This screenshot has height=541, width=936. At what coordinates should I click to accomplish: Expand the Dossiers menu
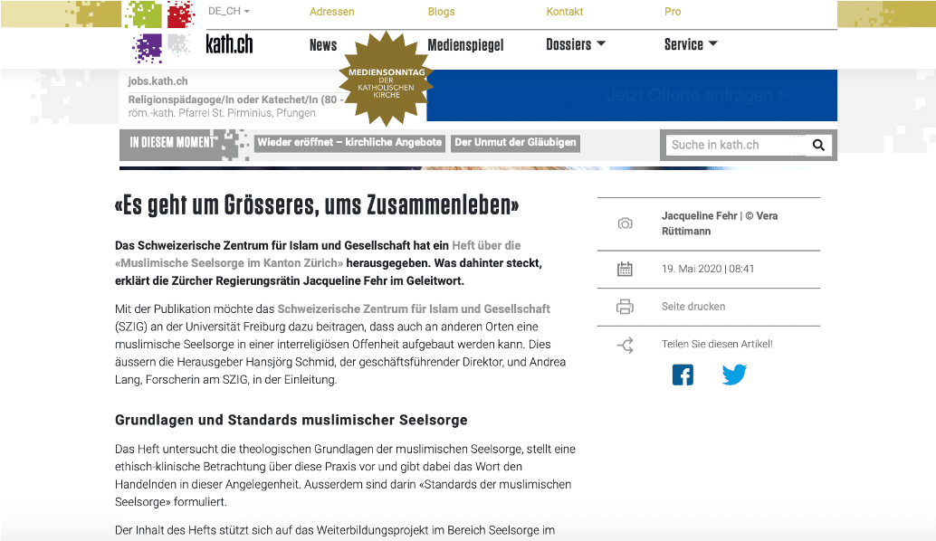pyautogui.click(x=576, y=44)
